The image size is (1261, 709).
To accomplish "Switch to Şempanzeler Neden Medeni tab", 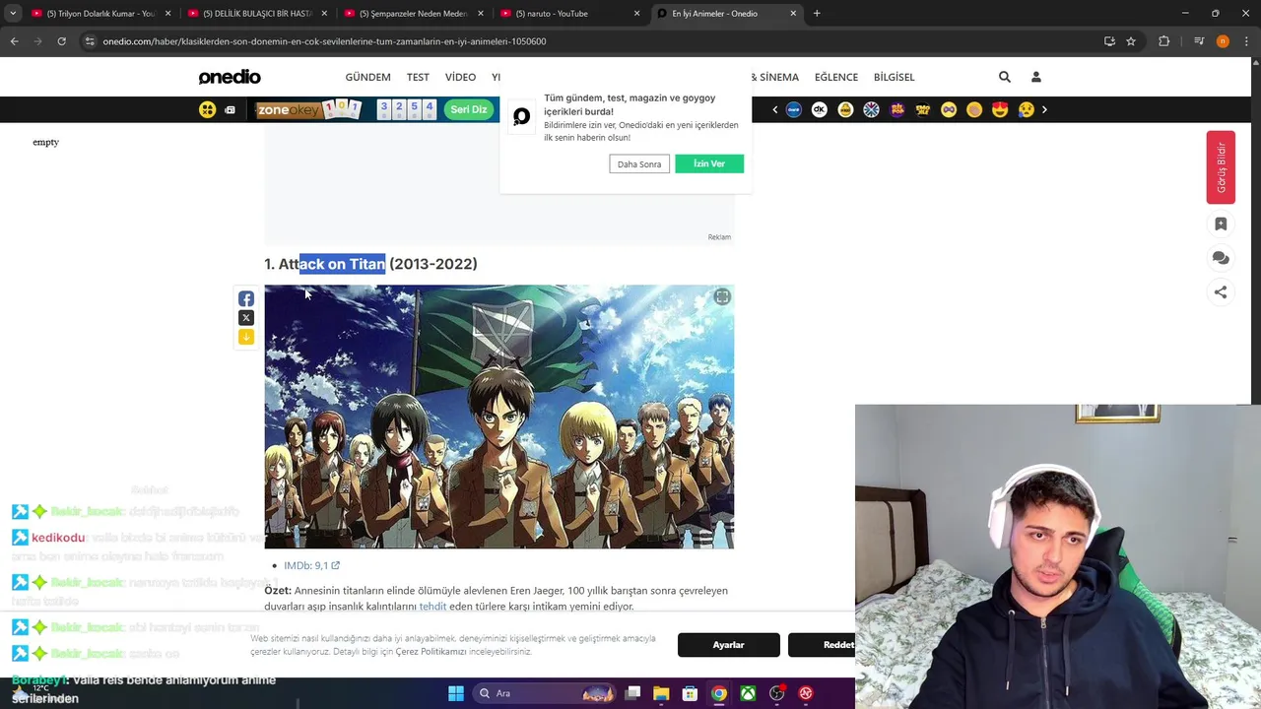I will (412, 14).
